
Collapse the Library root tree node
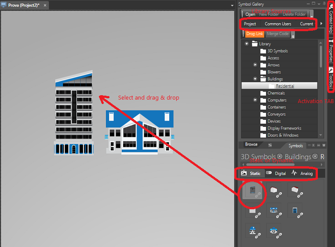pyautogui.click(x=247, y=44)
